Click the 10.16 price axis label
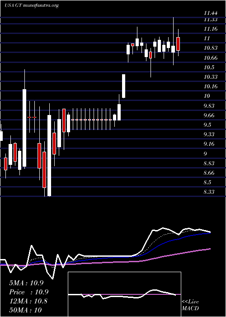The height and width of the screenshot is (317, 226). pos(211,86)
